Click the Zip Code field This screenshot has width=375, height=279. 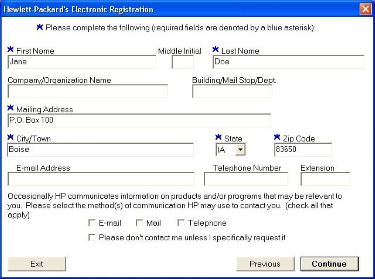pyautogui.click(x=303, y=149)
